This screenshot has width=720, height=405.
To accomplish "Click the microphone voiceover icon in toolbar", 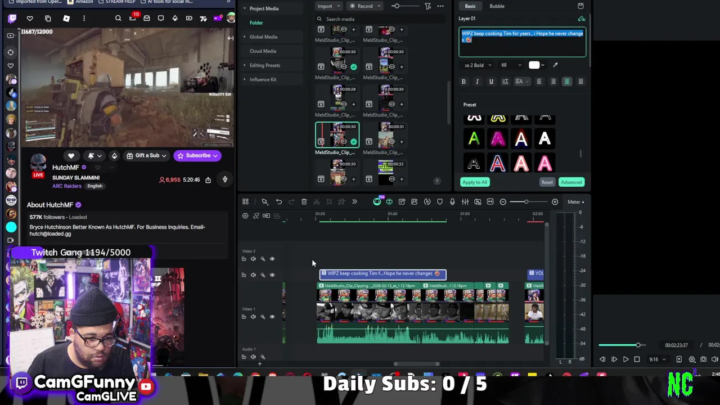I will (452, 202).
